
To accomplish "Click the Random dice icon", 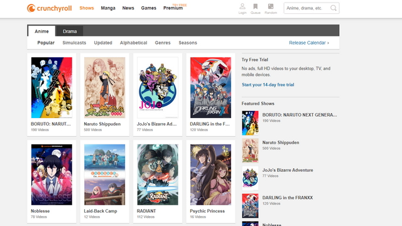I will pos(271,6).
